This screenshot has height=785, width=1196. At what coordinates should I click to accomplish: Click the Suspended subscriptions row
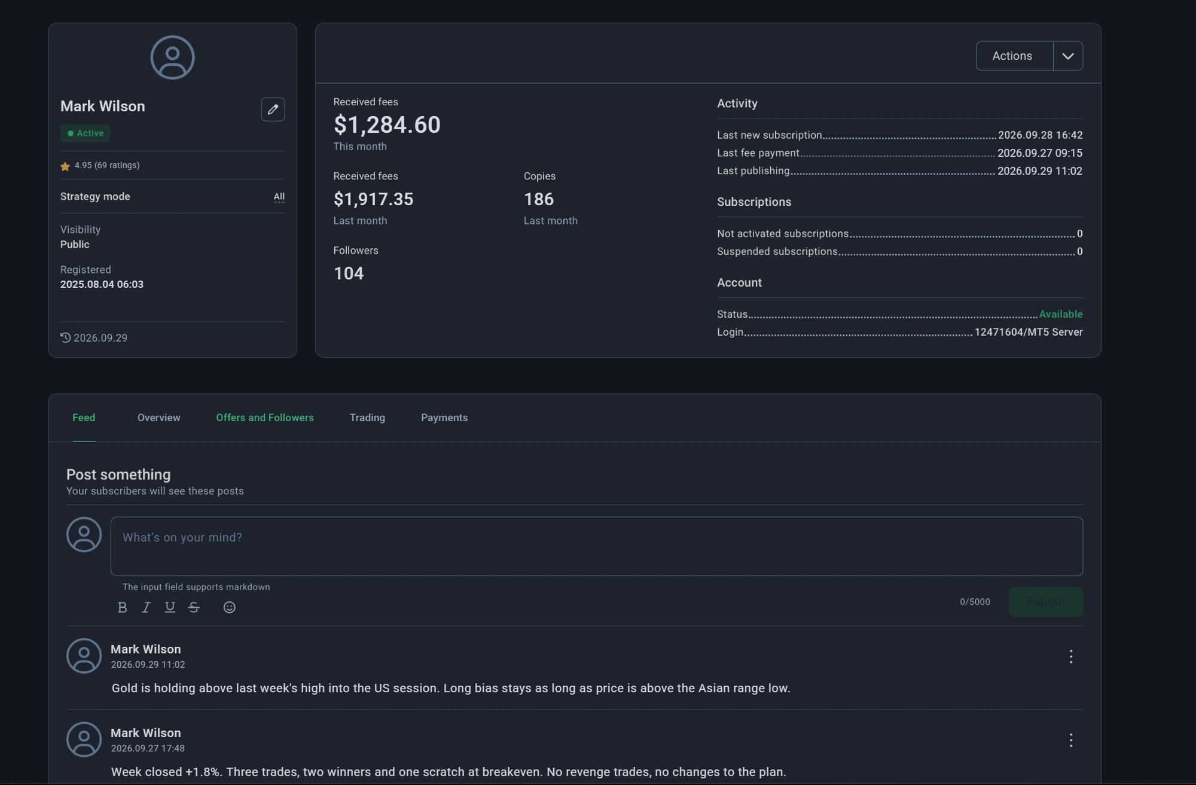[900, 251]
